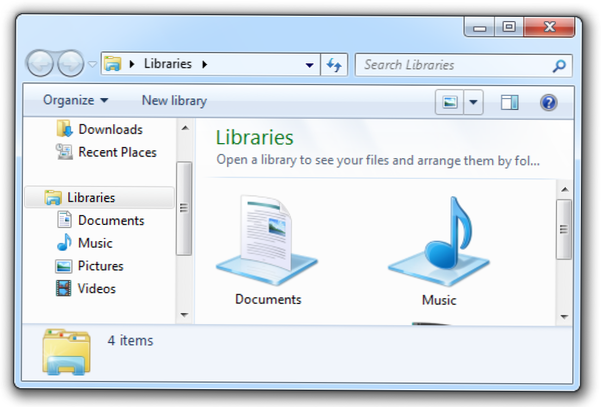Open the Organize dropdown menu
Viewport: 601px width, 407px height.
pyautogui.click(x=75, y=100)
